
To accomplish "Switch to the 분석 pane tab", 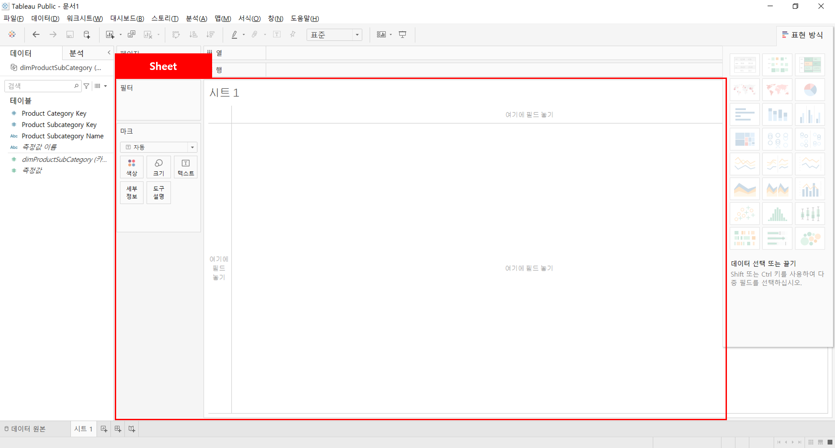I will tap(76, 53).
